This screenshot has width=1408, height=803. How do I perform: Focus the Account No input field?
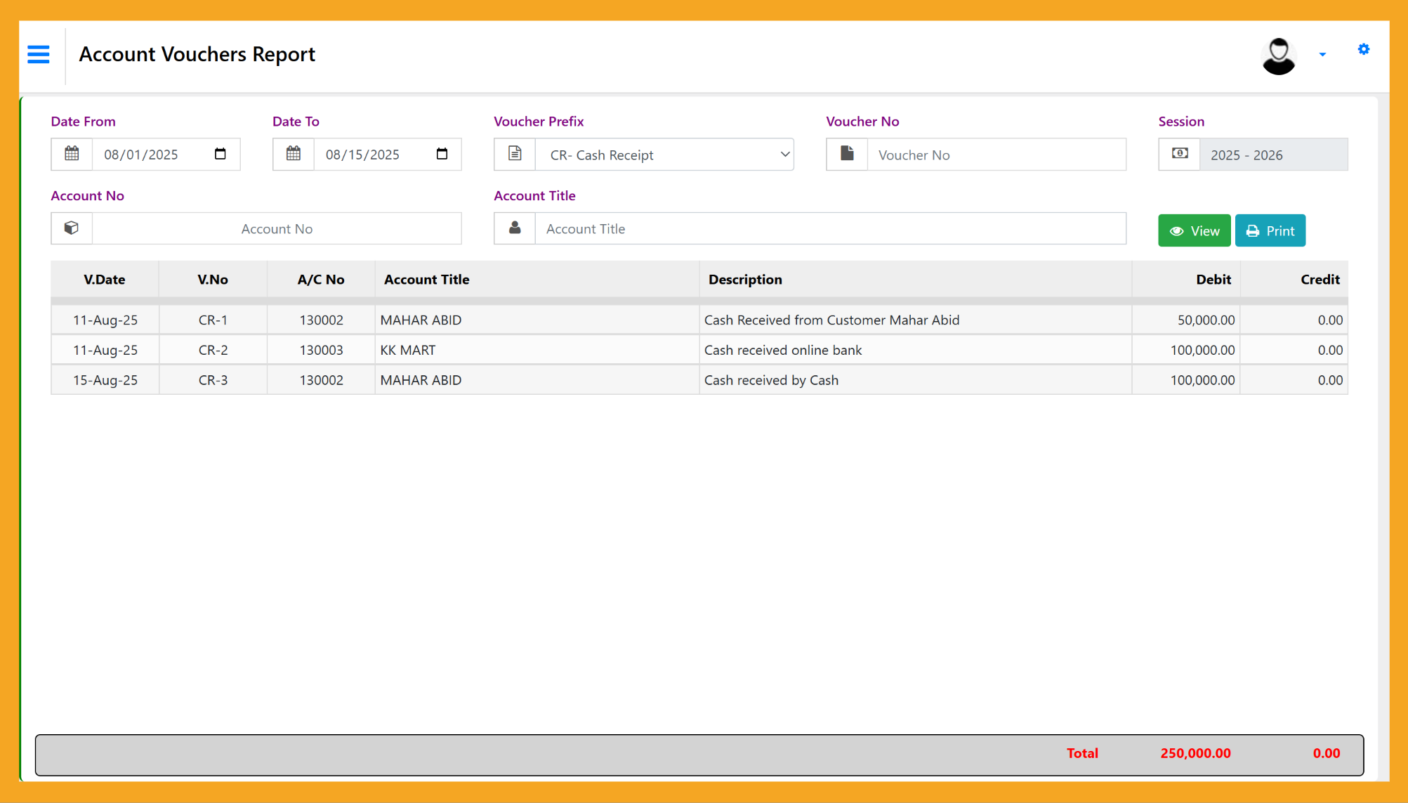click(277, 228)
